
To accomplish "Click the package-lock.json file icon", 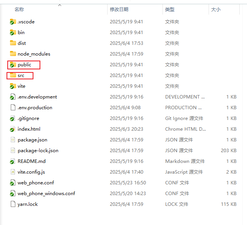I will tap(13, 151).
